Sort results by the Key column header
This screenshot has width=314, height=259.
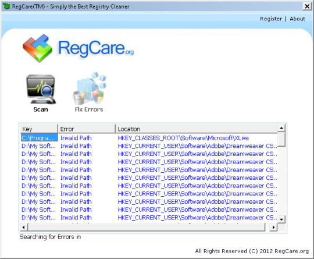click(39, 129)
